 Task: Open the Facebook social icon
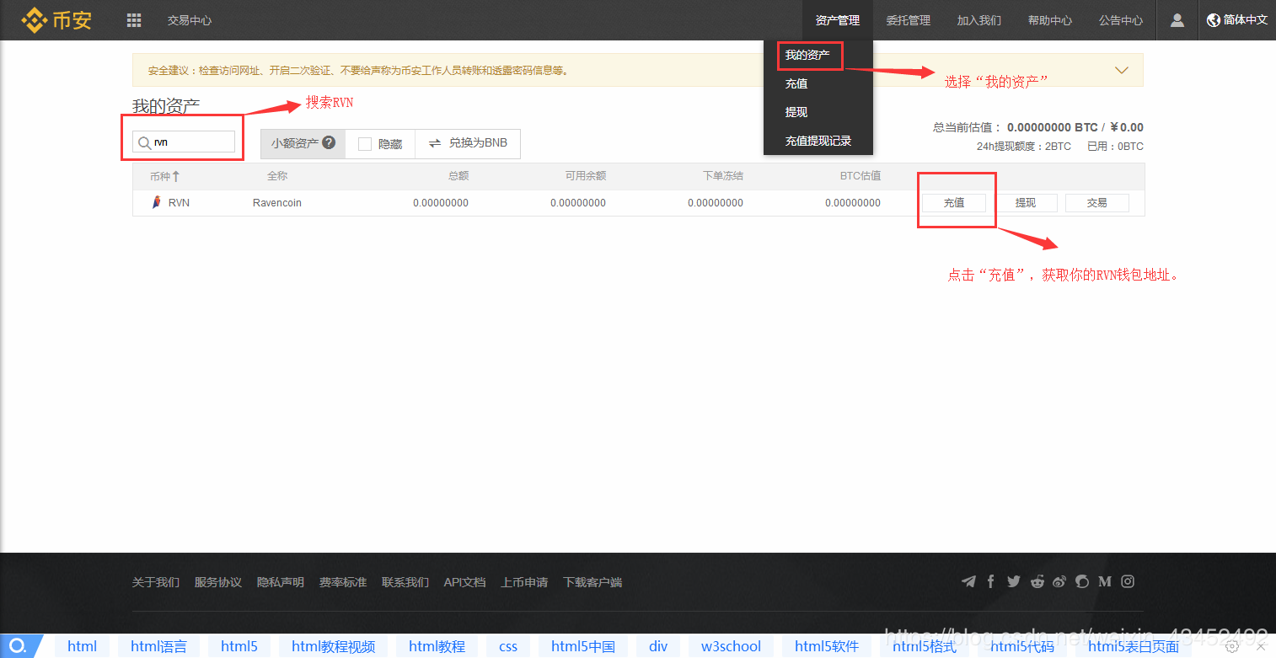pos(991,581)
